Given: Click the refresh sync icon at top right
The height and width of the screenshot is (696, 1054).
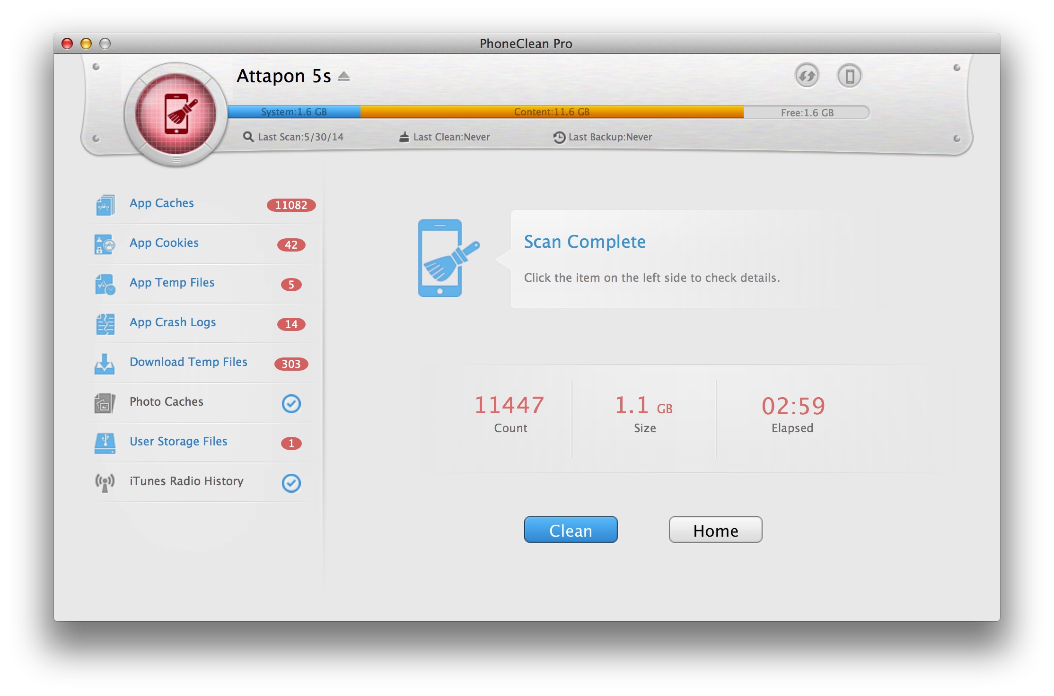Looking at the screenshot, I should tap(807, 76).
